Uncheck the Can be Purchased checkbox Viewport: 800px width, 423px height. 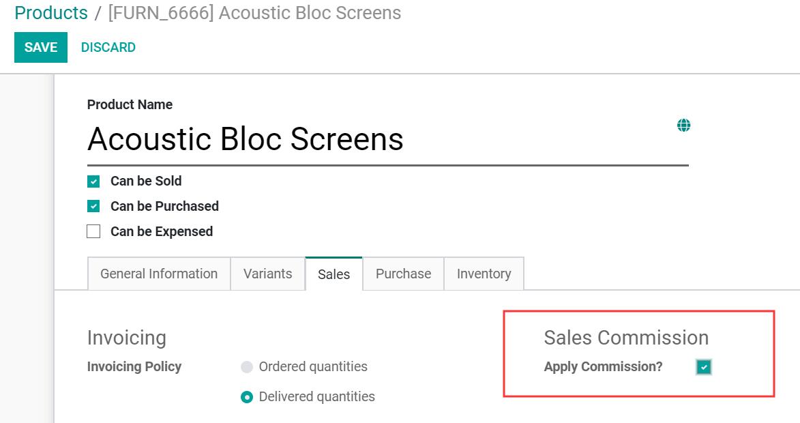point(93,206)
